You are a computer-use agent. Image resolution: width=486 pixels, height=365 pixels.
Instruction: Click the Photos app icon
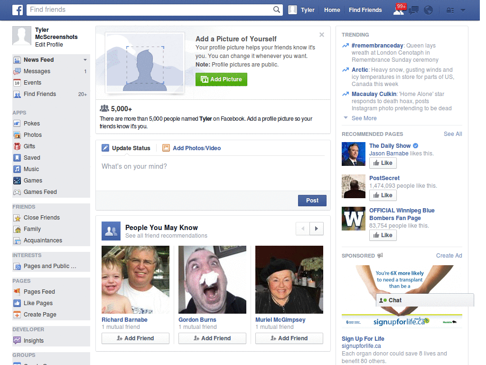coord(17,135)
